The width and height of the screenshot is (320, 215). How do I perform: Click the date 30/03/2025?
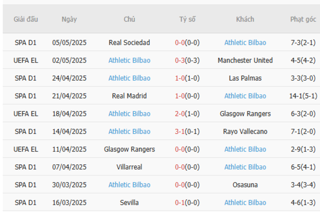pyautogui.click(x=69, y=185)
